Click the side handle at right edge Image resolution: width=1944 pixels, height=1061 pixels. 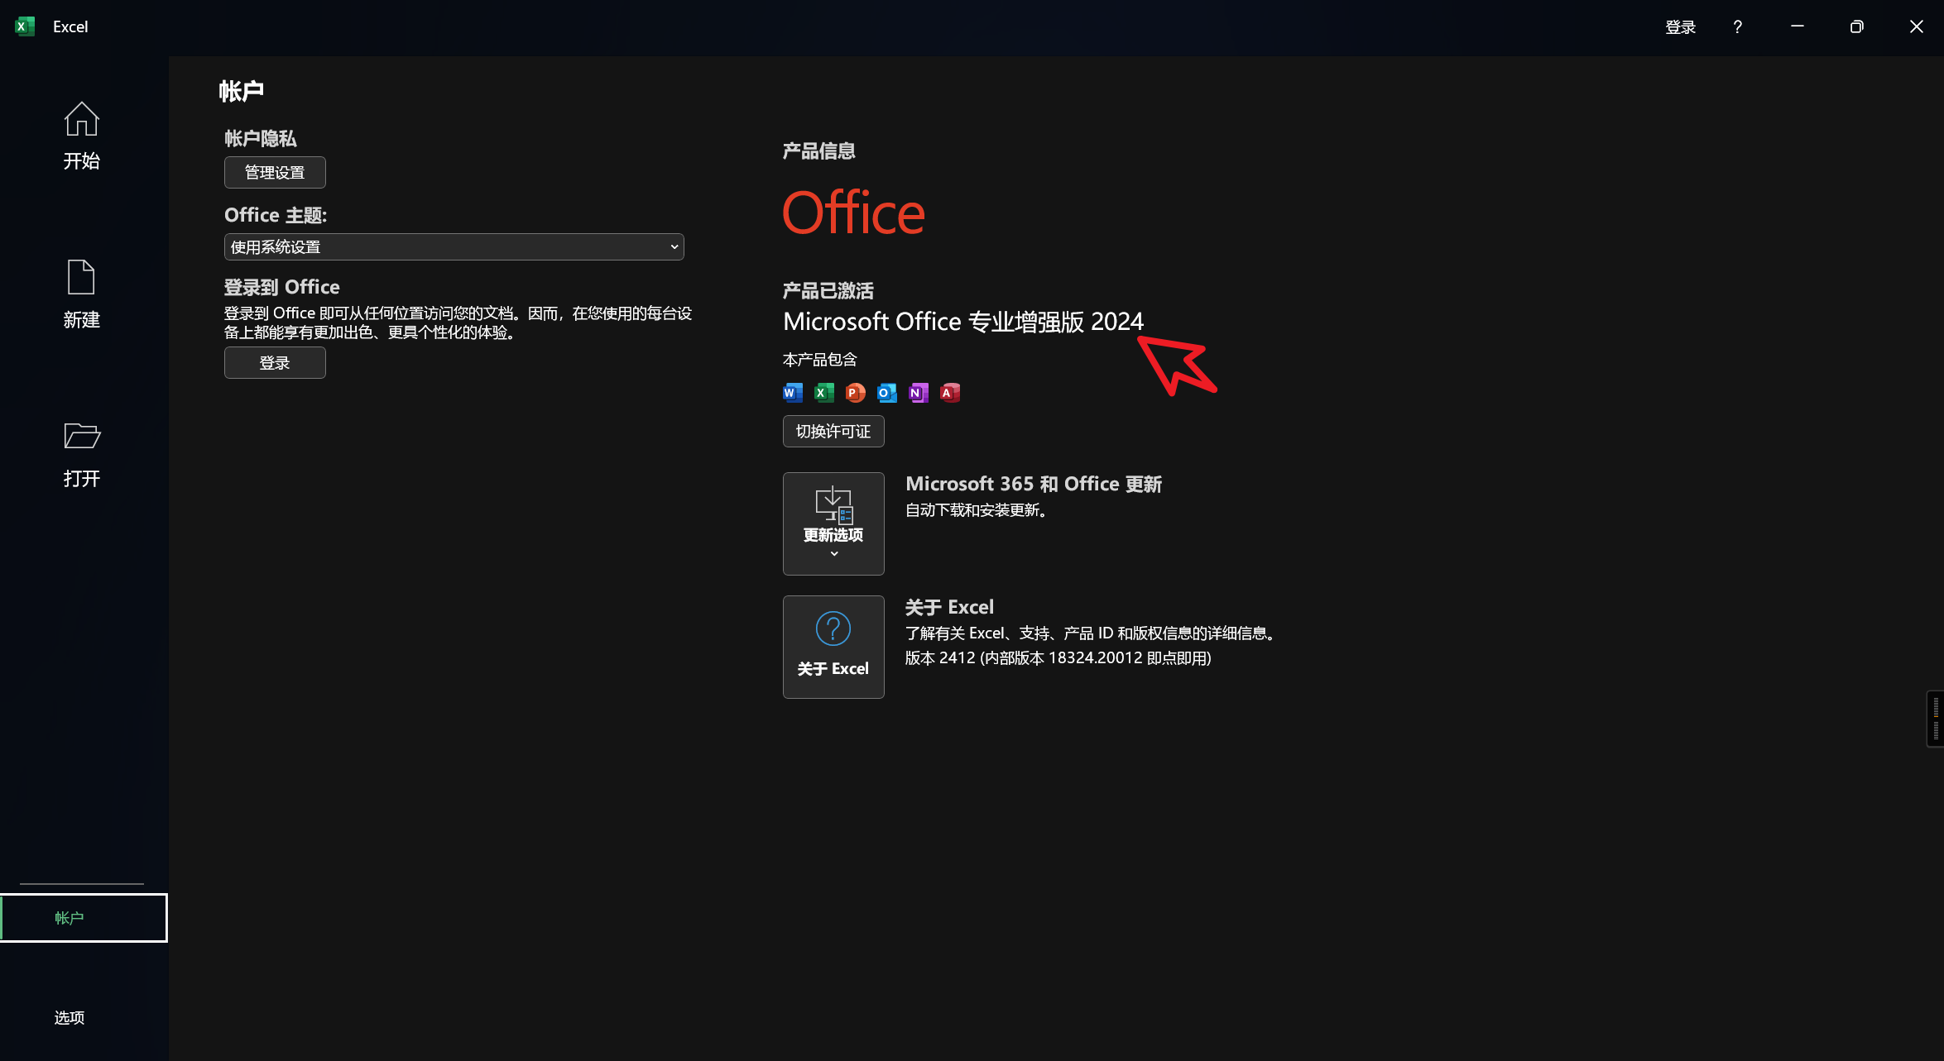[x=1936, y=719]
